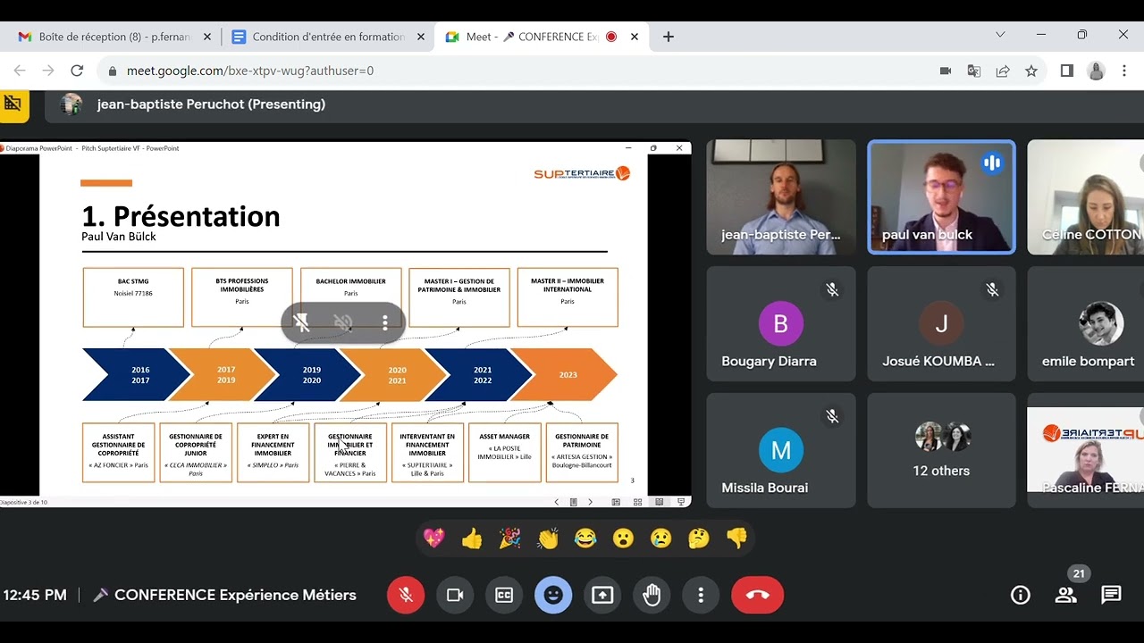Raise your hand
The width and height of the screenshot is (1144, 643).
coord(652,595)
